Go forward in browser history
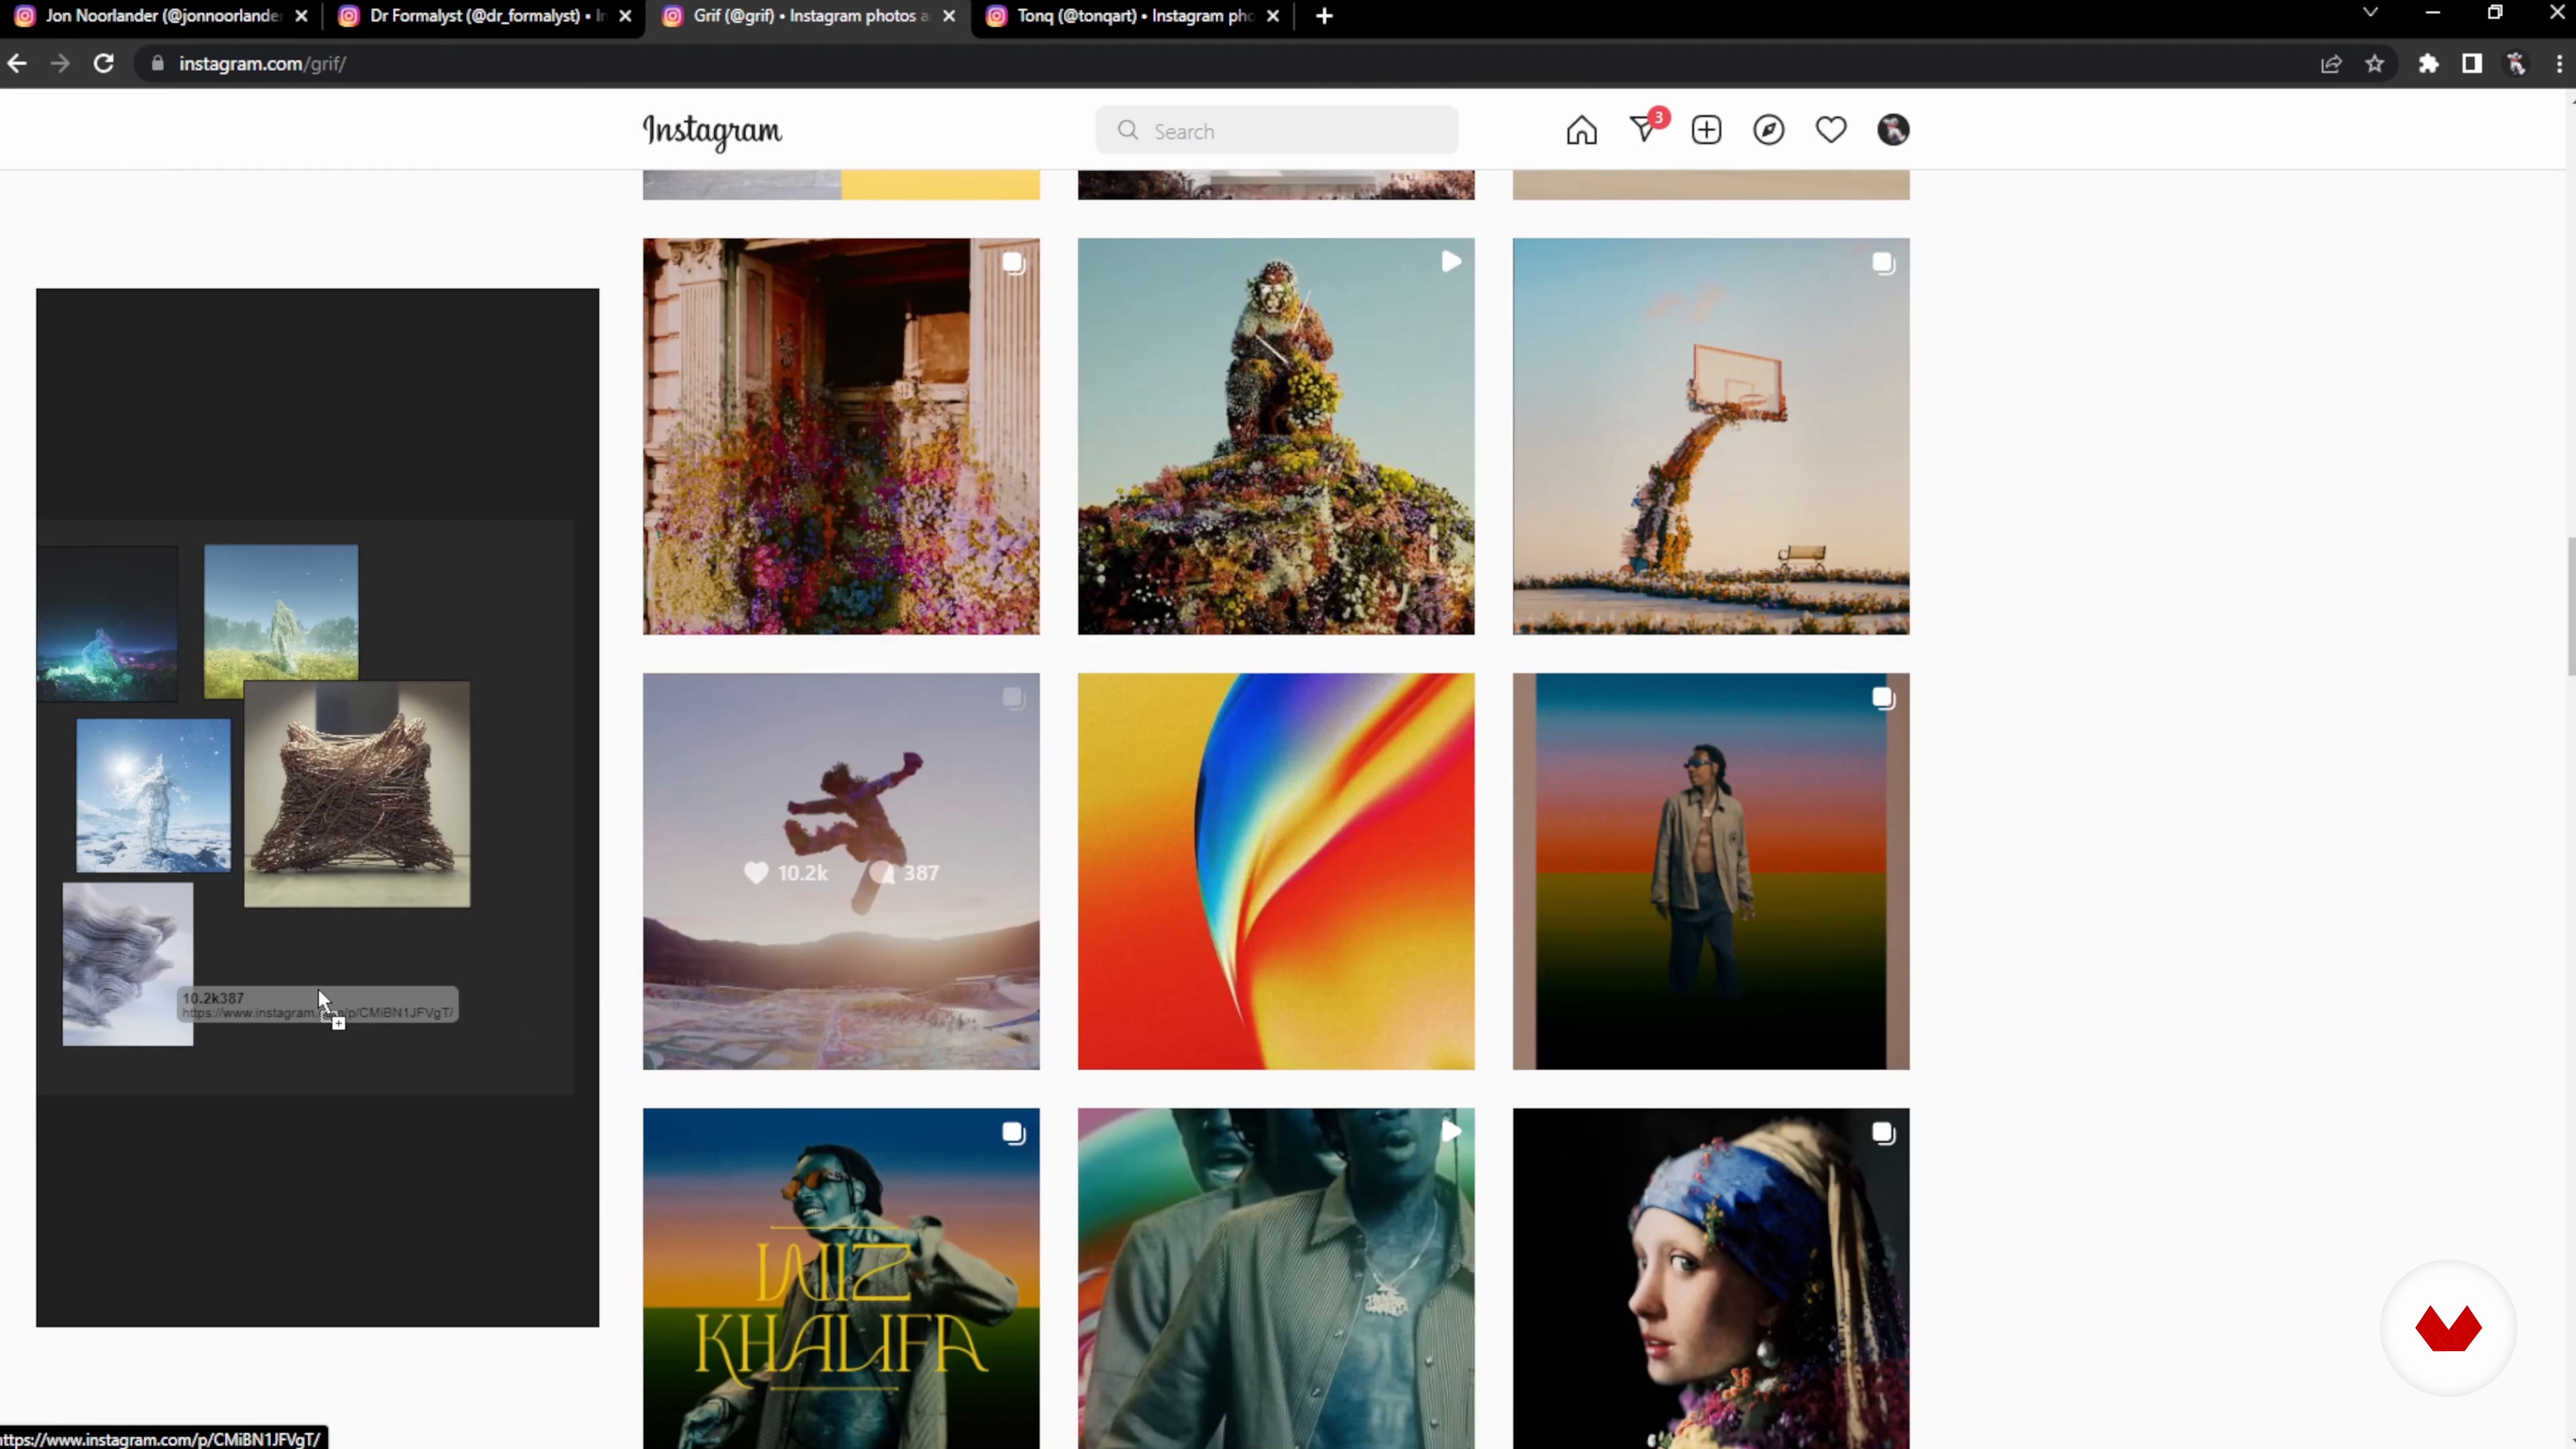 [x=60, y=64]
